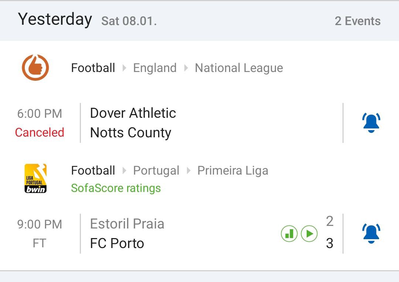This screenshot has height=282, width=399.
Task: View SofaScore ratings link
Action: [x=116, y=188]
